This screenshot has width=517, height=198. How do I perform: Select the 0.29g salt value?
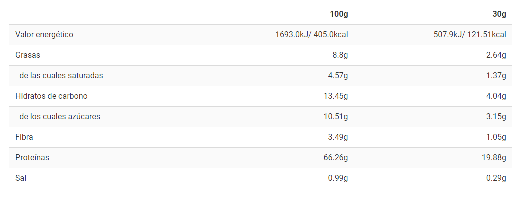pyautogui.click(x=496, y=178)
